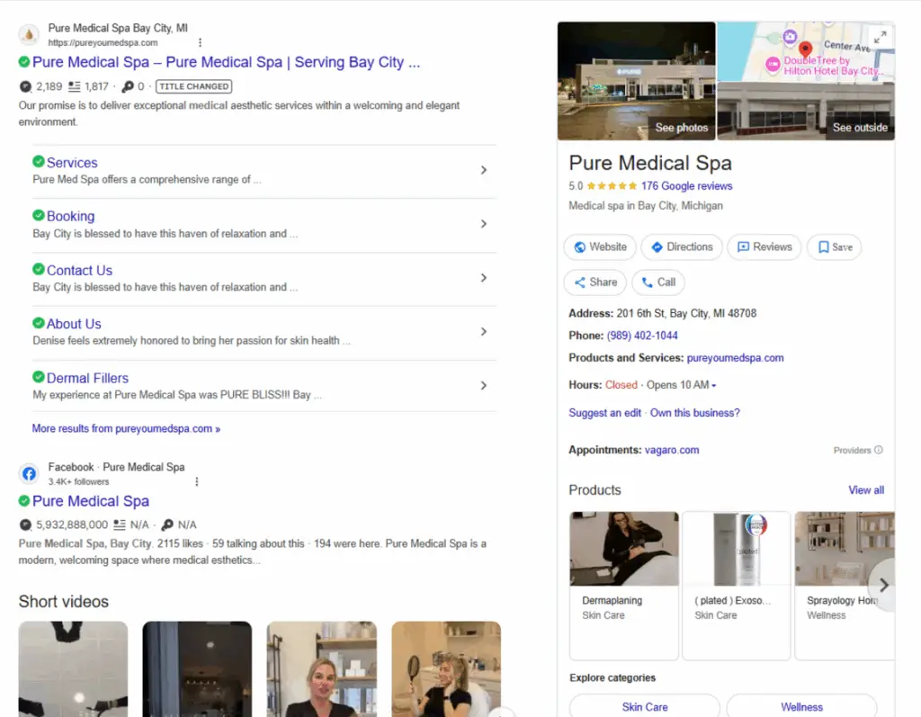Click the Products carousel right arrow
921x717 pixels.
[x=884, y=586]
